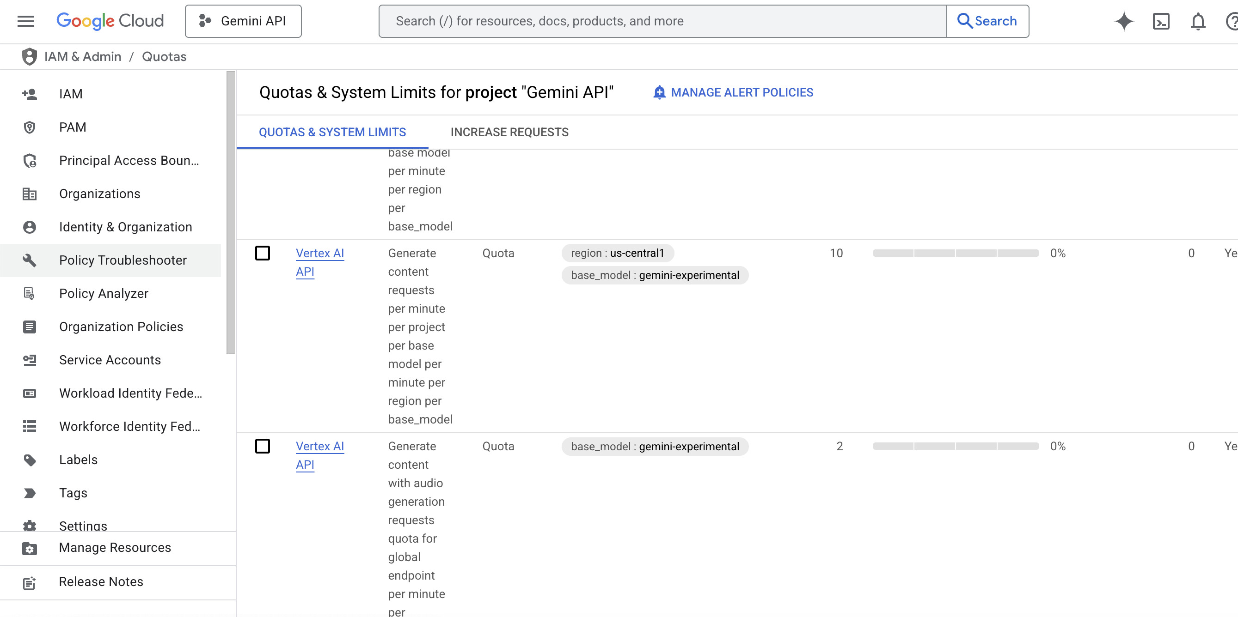The image size is (1238, 617).
Task: Click the blue Search button
Action: [987, 21]
